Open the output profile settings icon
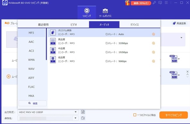The width and height of the screenshot is (190, 124). point(83,112)
